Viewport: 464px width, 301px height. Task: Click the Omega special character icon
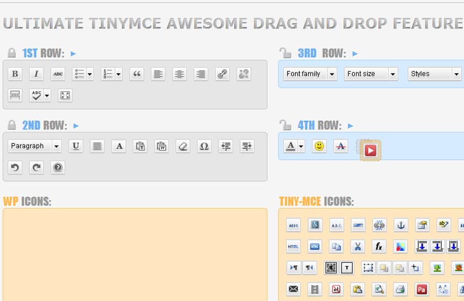coord(204,146)
